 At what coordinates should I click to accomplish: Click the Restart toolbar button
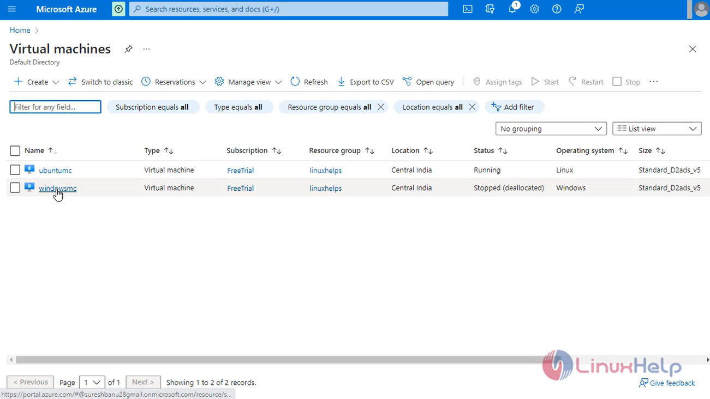[586, 82]
